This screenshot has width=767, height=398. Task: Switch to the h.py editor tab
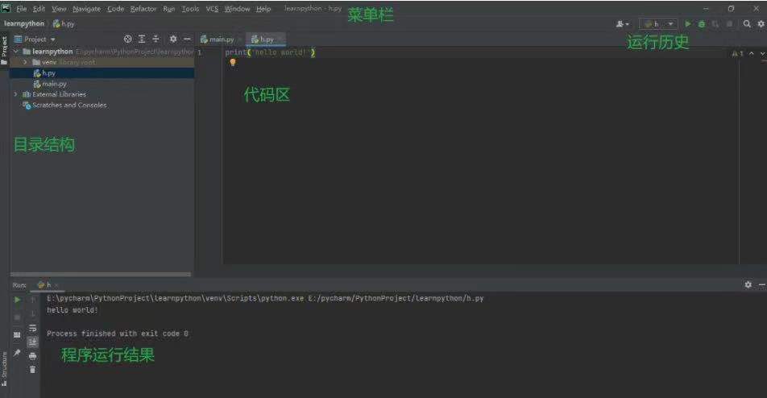[264, 39]
